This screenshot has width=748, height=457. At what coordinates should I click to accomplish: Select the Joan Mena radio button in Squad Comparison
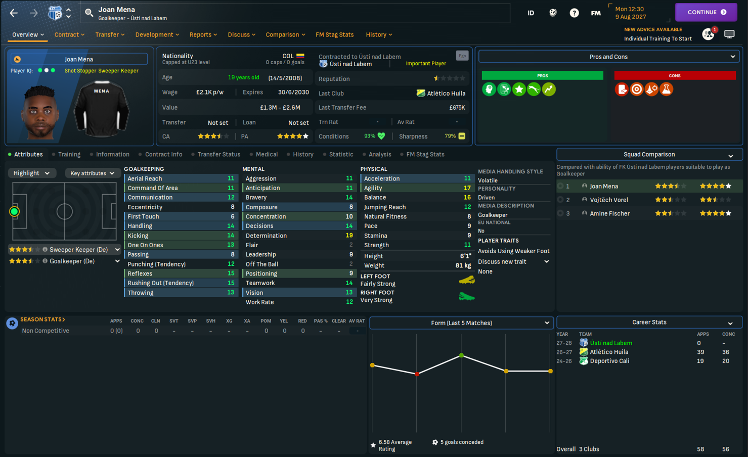[560, 186]
